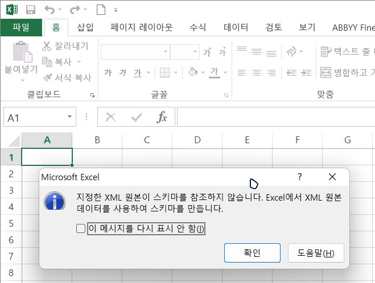
Task: Open the 글꼴 dialog launcher
Action: coord(226,95)
